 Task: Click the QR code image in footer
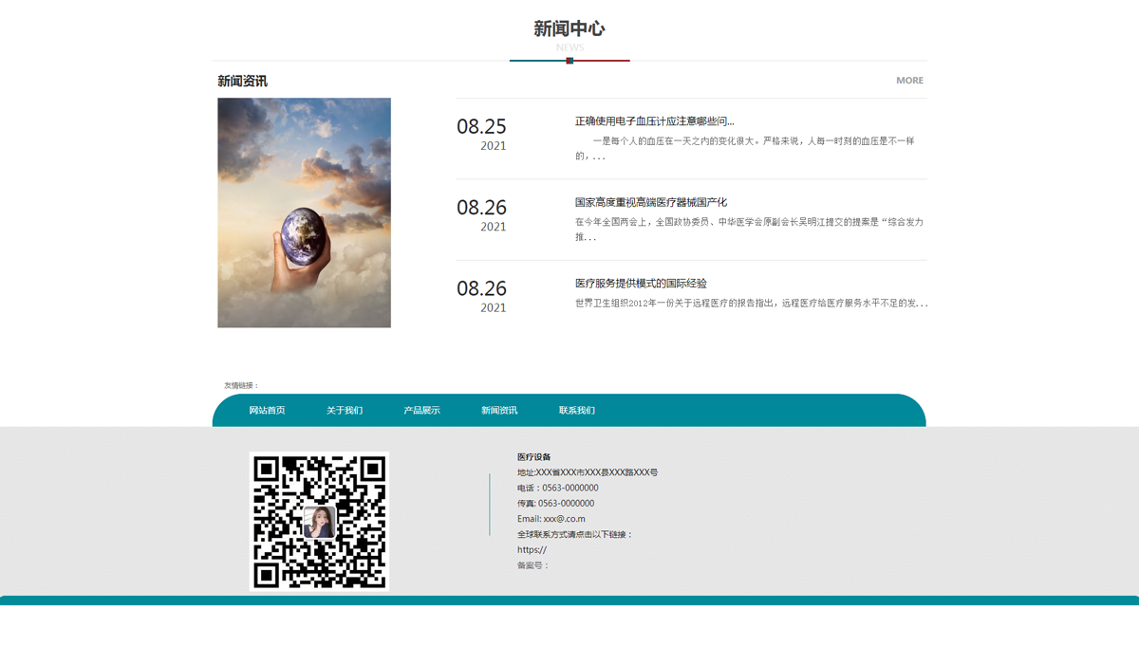click(319, 521)
